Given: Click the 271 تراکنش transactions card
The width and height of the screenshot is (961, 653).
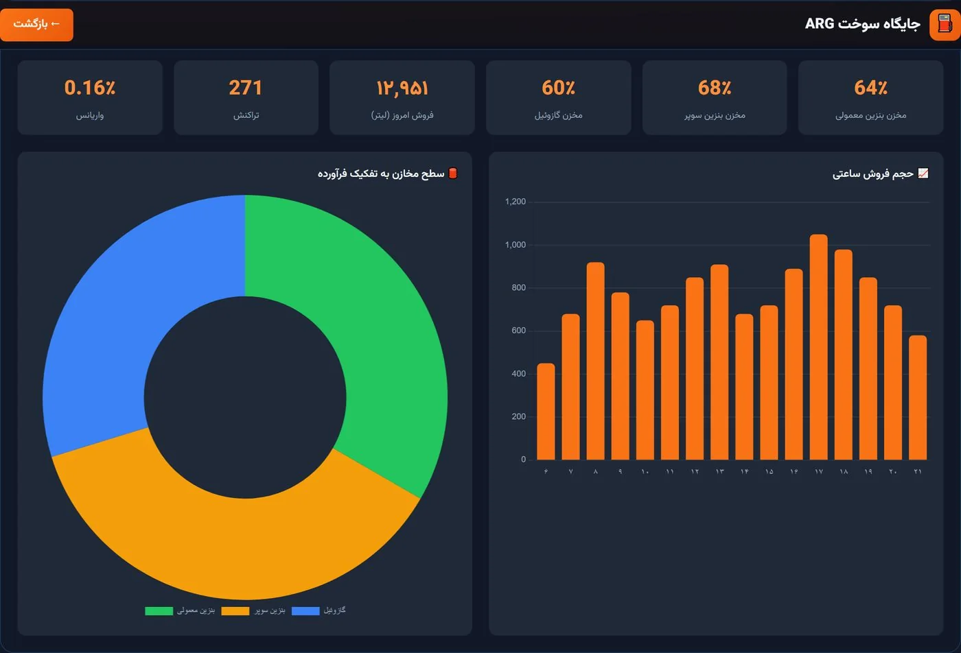Looking at the screenshot, I should click(x=246, y=97).
